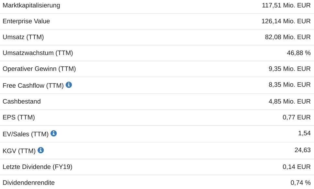Click the EPS (TTM) label
314x189 pixels.
click(x=19, y=117)
